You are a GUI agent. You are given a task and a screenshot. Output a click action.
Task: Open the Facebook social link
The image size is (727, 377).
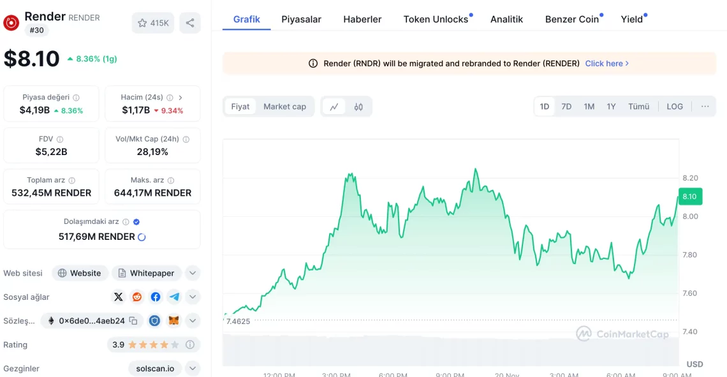156,297
